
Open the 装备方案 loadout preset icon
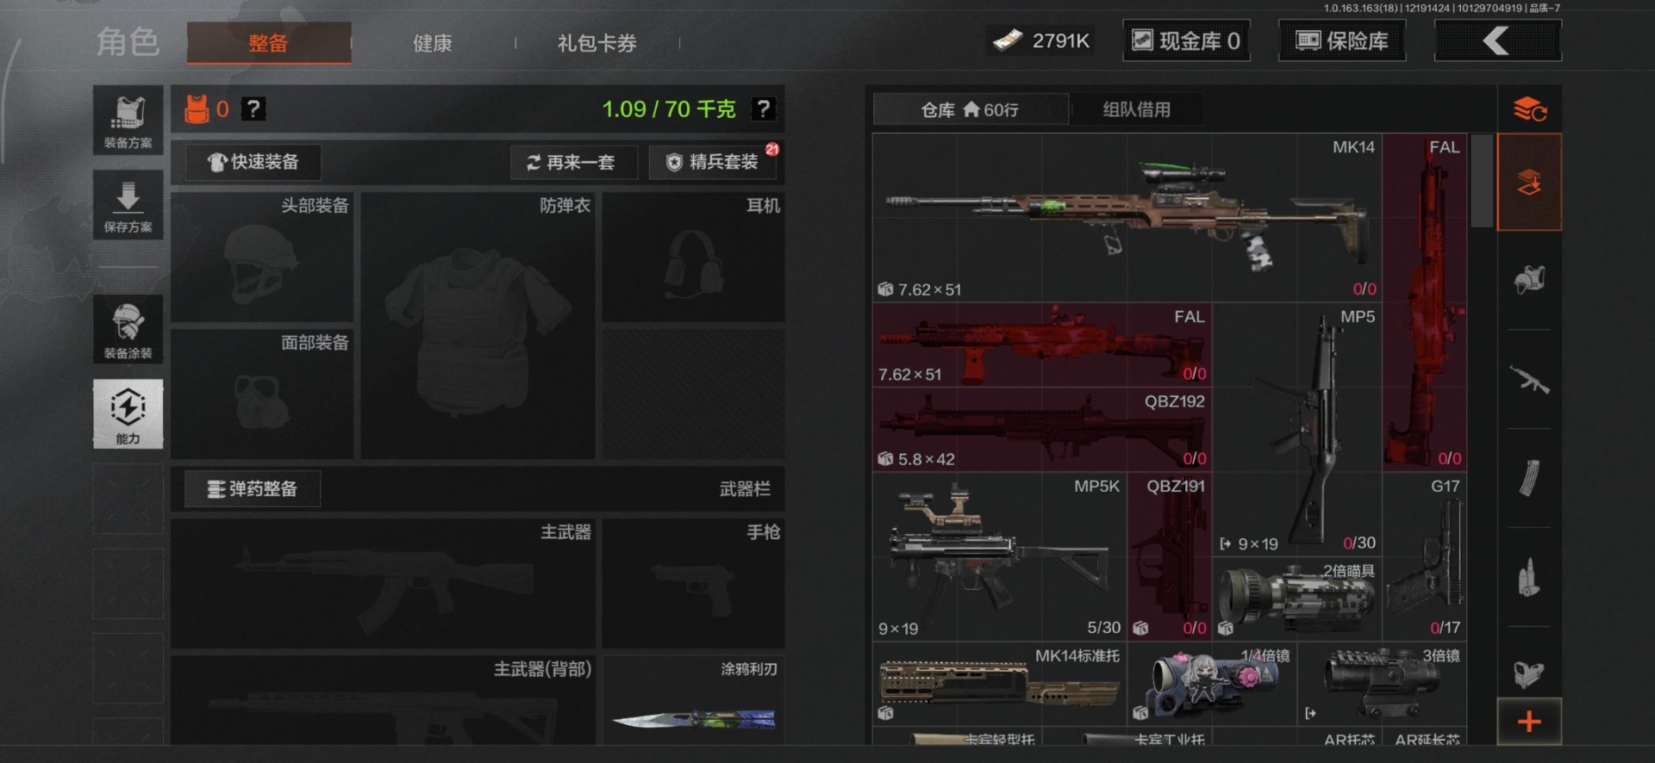(128, 120)
